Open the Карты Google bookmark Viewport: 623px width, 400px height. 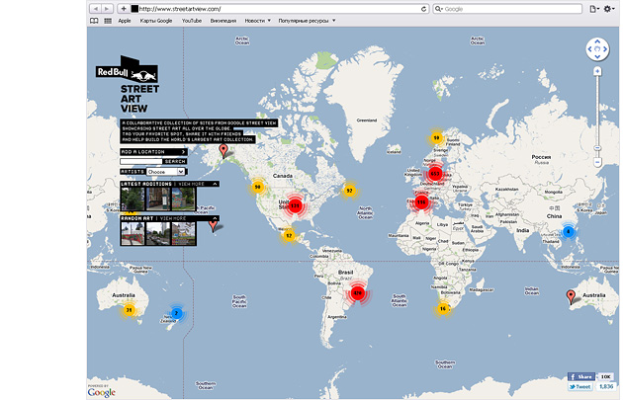156,20
